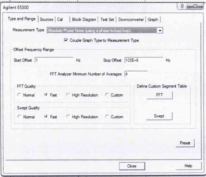Open the Graph tab

click(x=153, y=20)
